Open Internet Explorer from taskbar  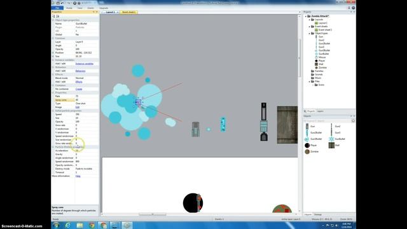[x=68, y=225]
